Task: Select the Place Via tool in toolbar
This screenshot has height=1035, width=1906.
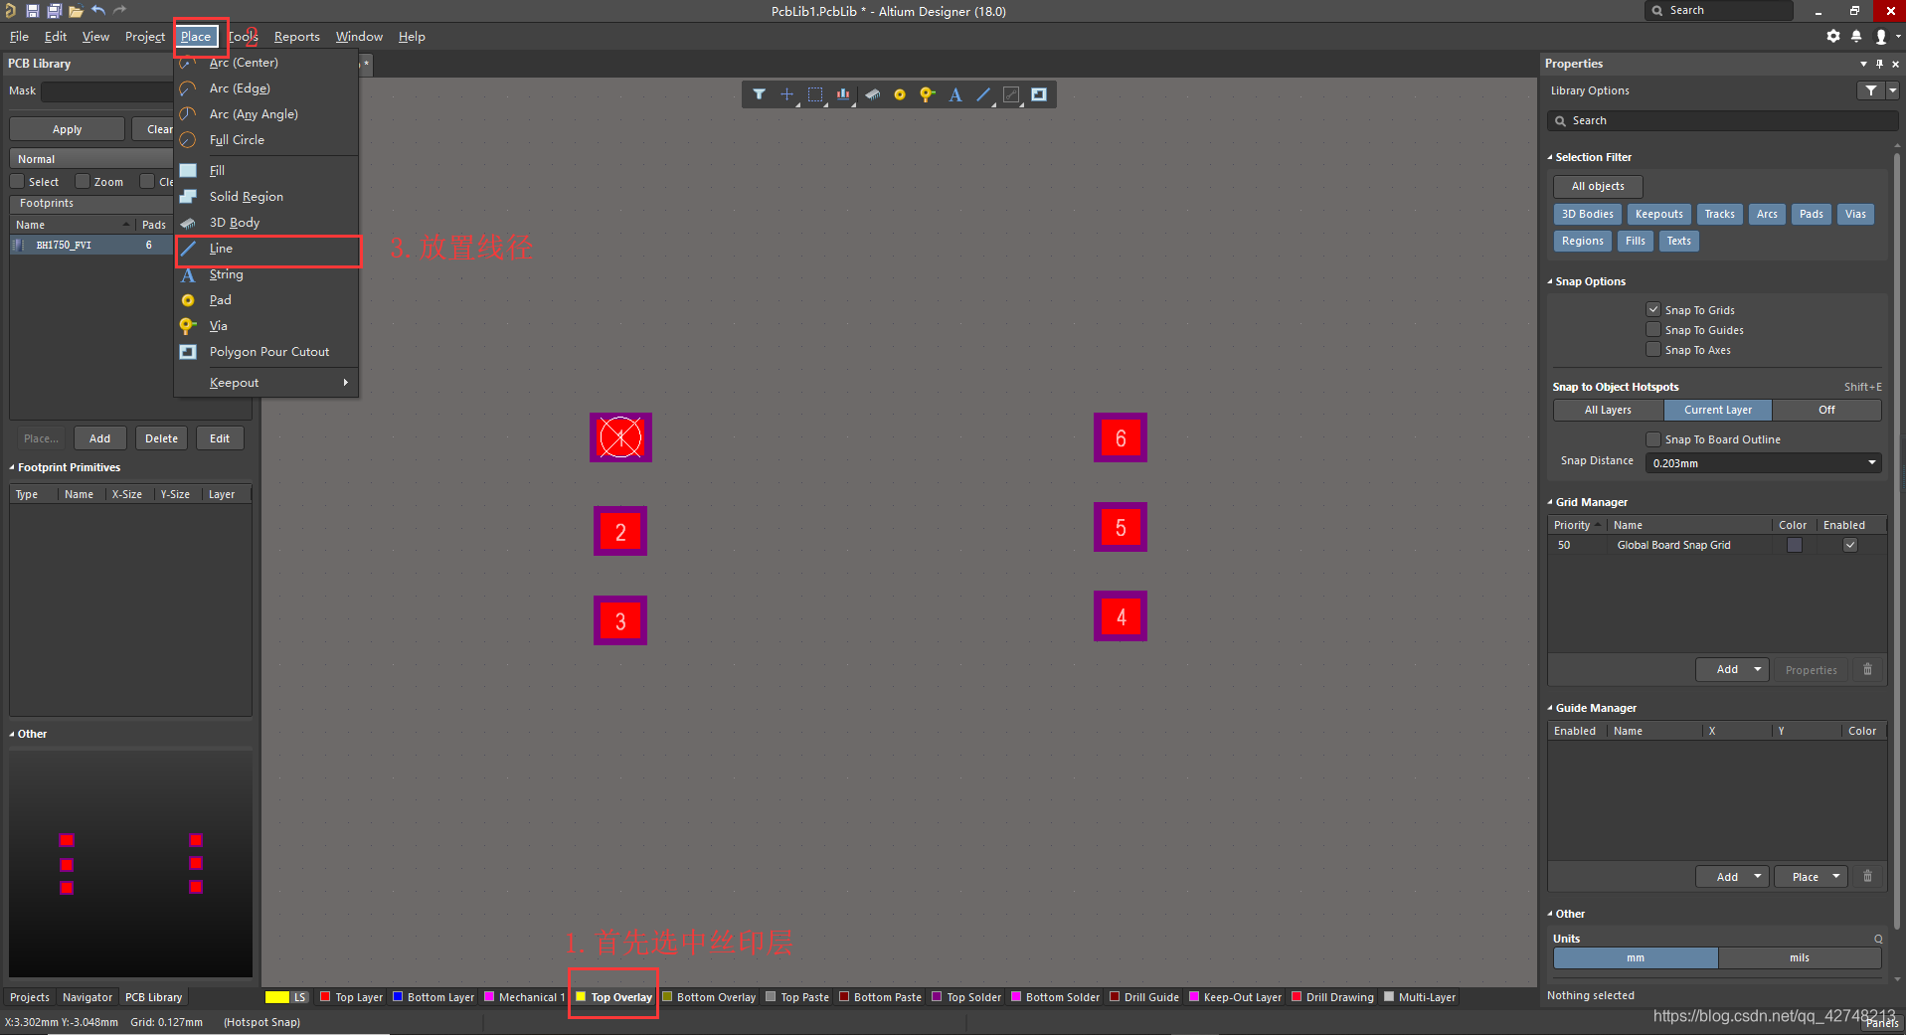Action: (927, 94)
